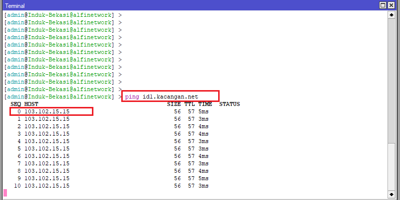Select host address in the SEQ 10 row
This screenshot has height=200, width=400.
tap(47, 186)
